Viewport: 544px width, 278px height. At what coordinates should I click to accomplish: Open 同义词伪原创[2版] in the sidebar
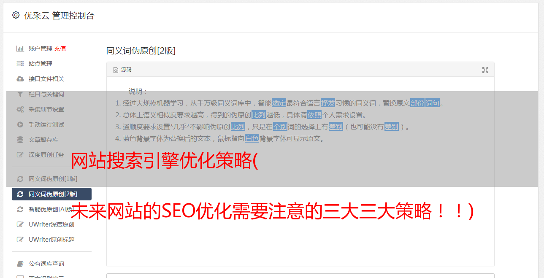(51, 194)
